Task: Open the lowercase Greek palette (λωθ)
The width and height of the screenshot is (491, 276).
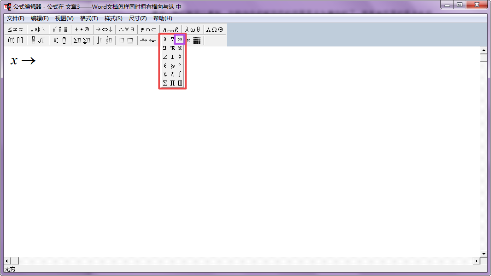Action: [193, 30]
